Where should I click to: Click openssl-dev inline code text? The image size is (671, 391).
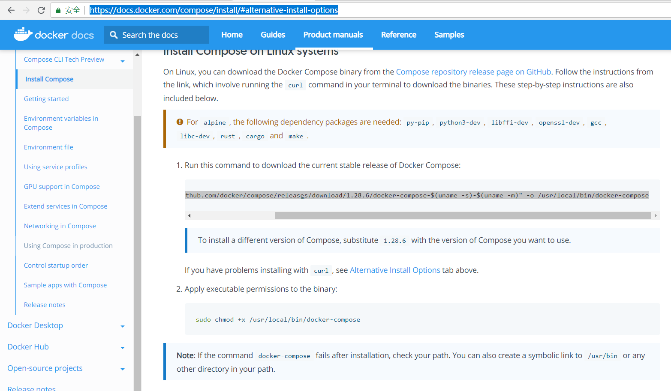pyautogui.click(x=559, y=122)
